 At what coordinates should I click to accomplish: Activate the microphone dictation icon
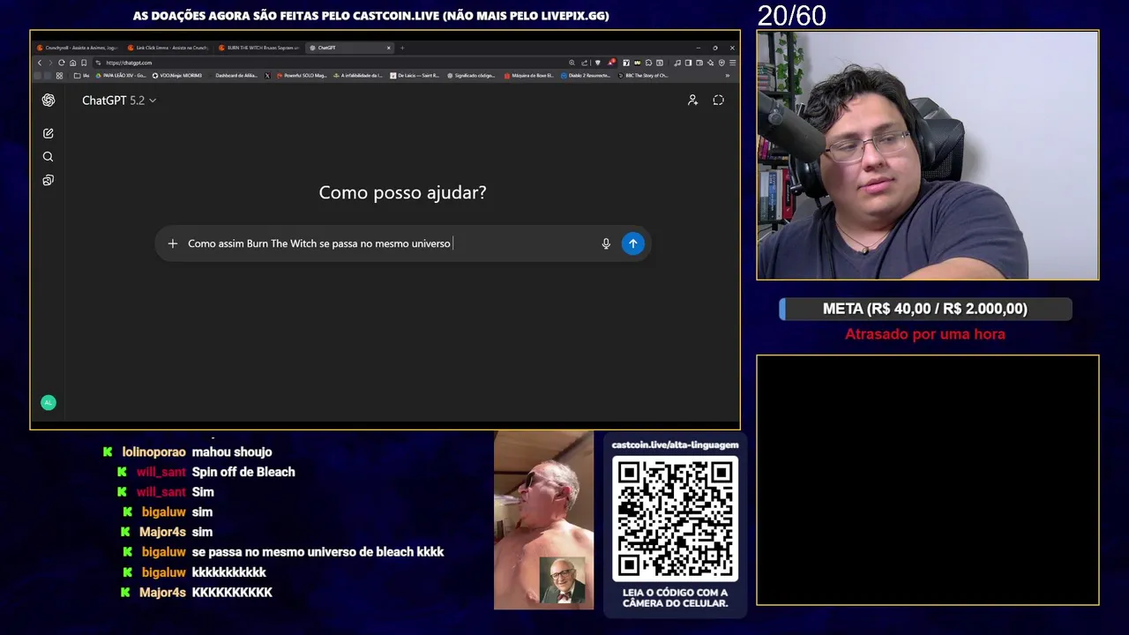point(606,243)
